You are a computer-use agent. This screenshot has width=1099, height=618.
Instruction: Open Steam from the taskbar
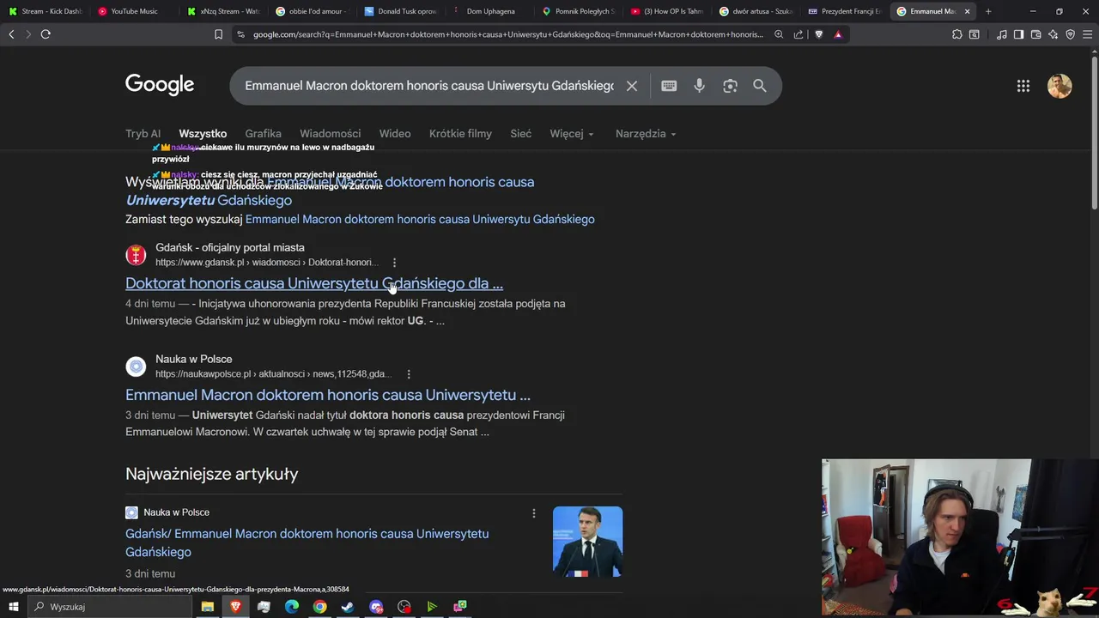(x=348, y=607)
